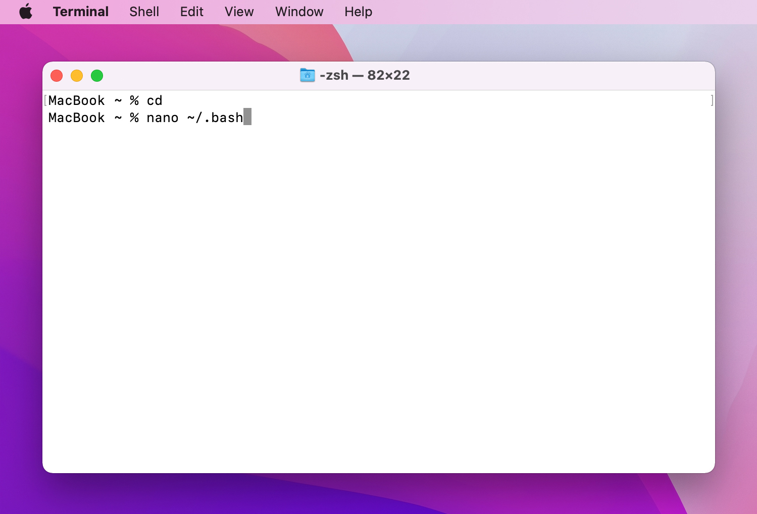This screenshot has width=757, height=514.
Task: Open the Apple menu
Action: [x=25, y=11]
